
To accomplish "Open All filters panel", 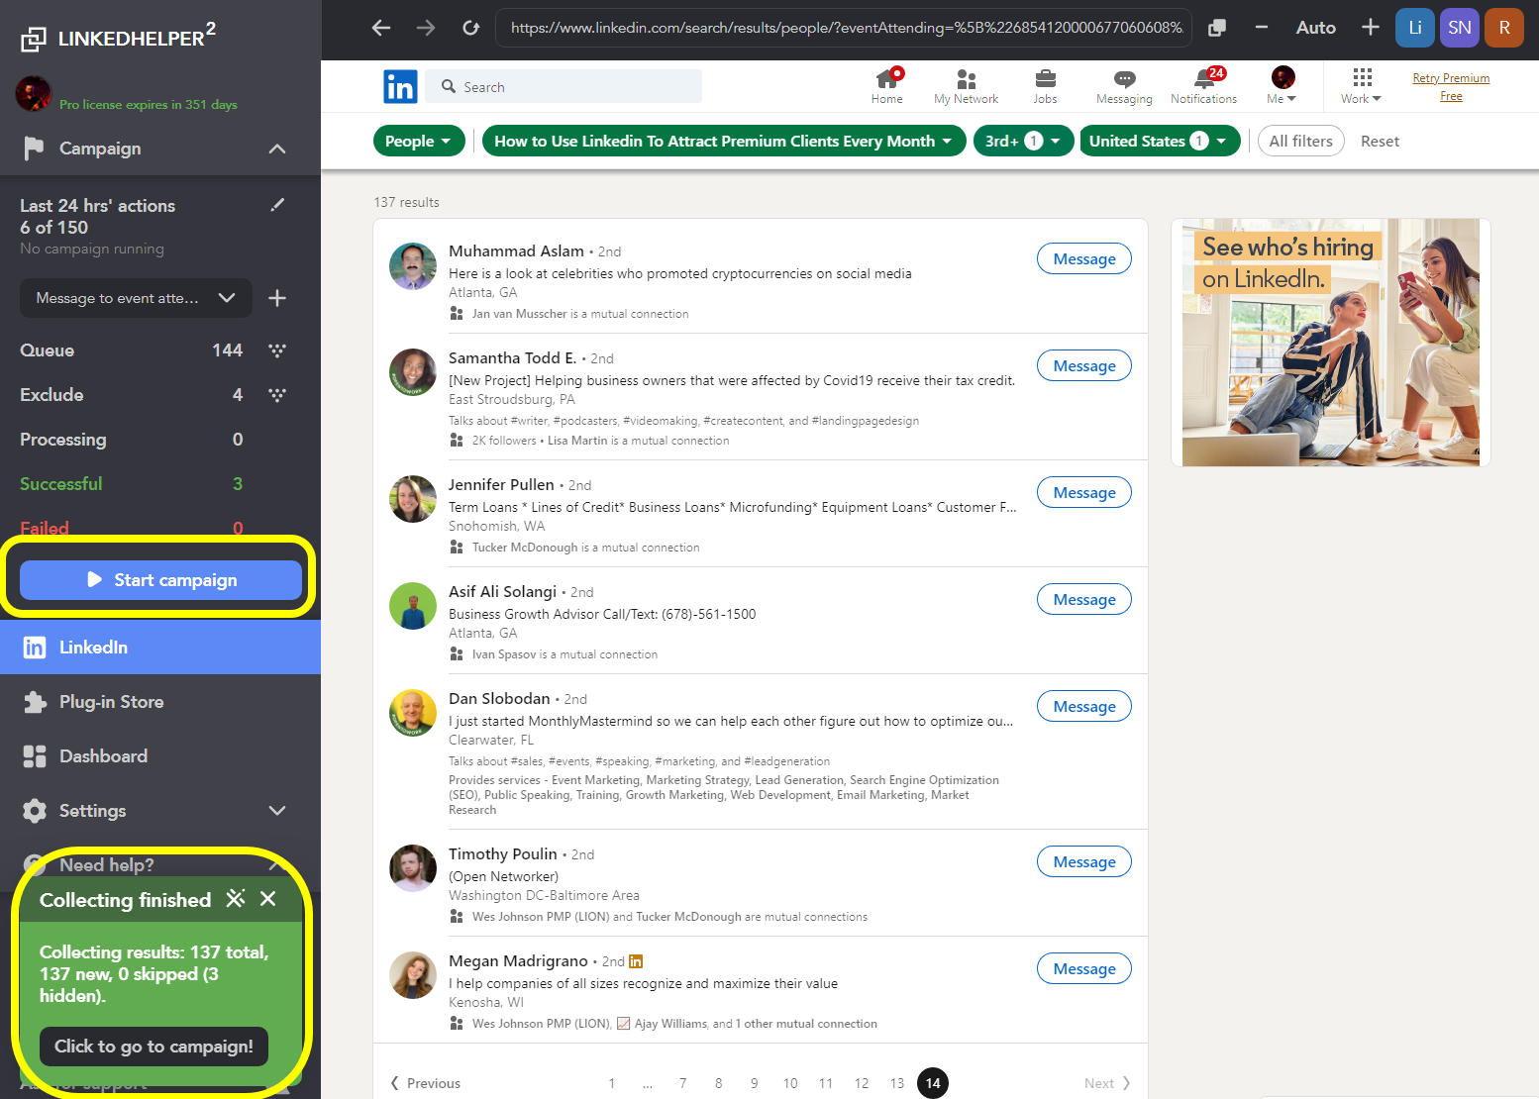I will [x=1300, y=141].
